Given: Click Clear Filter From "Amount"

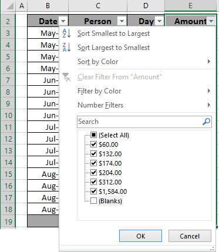Looking at the screenshot, I should 137,77.
